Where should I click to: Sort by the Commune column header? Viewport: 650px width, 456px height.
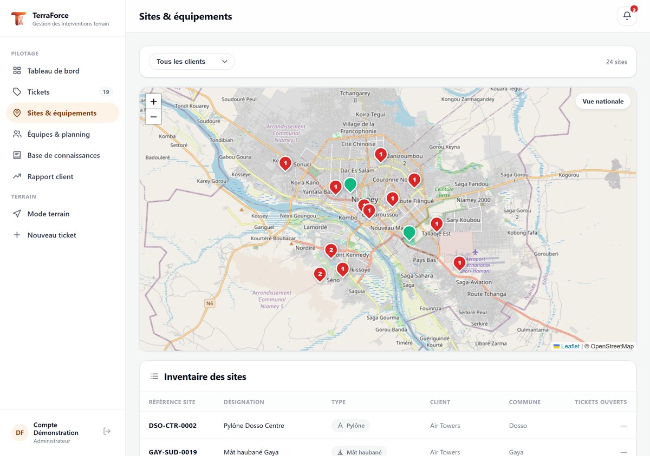tap(525, 402)
